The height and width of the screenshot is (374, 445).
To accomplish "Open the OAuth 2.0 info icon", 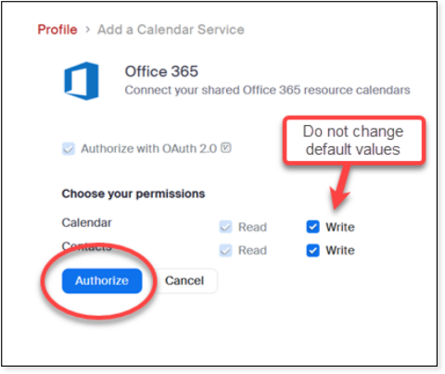I will pos(226,148).
